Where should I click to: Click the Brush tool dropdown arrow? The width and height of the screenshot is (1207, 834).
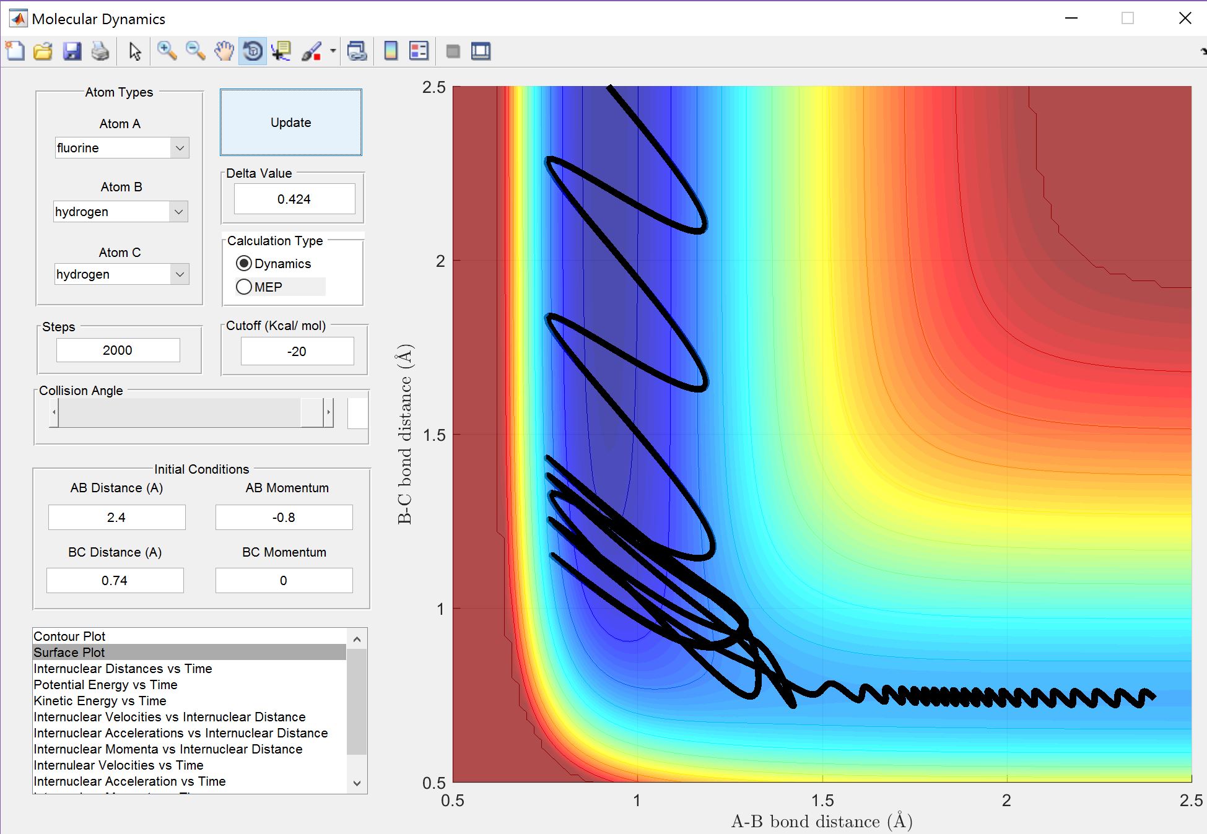point(333,51)
